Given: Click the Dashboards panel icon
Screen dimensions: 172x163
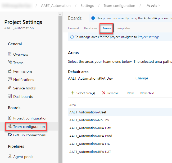Looking at the screenshot, I should (x=10, y=96).
